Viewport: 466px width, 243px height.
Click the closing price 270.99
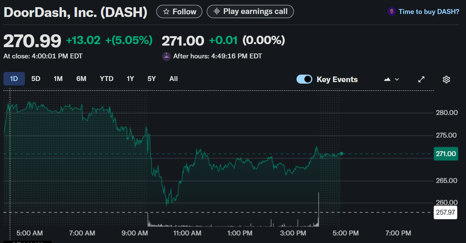(x=32, y=41)
